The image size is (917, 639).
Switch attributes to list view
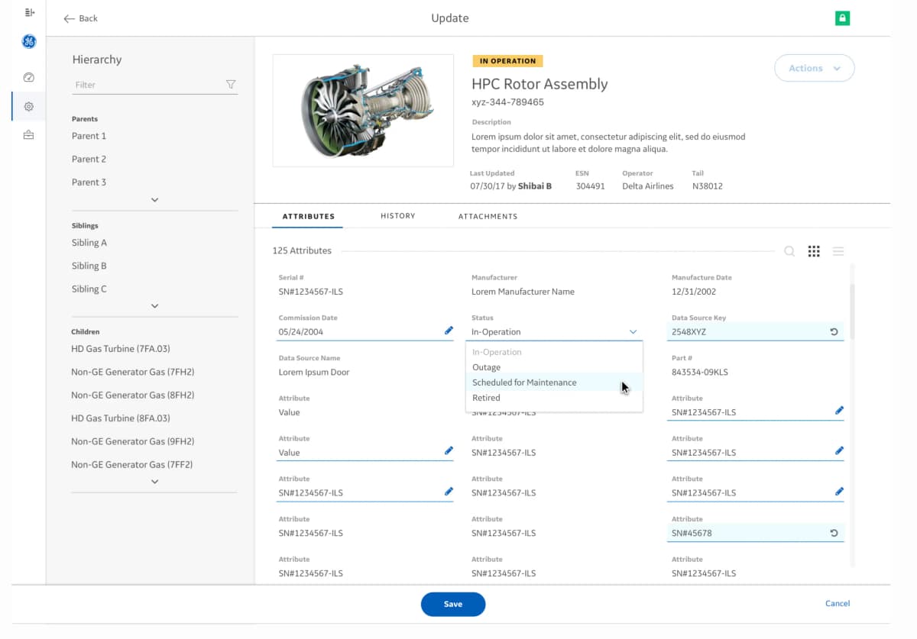click(x=838, y=250)
